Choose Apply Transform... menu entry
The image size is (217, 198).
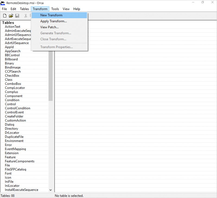click(53, 21)
